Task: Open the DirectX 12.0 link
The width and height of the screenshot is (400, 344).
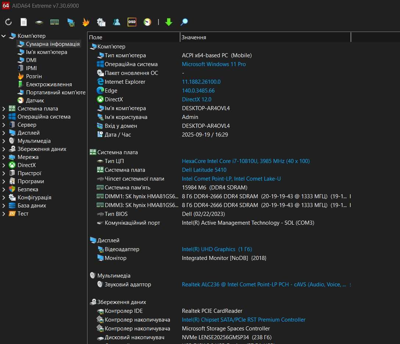Action: (x=196, y=99)
